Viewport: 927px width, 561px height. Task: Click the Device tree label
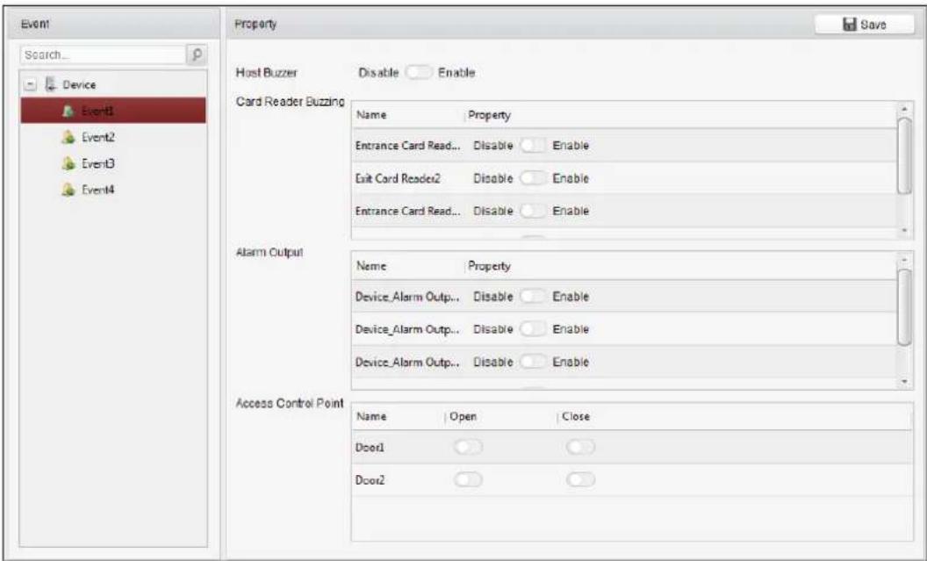click(79, 85)
